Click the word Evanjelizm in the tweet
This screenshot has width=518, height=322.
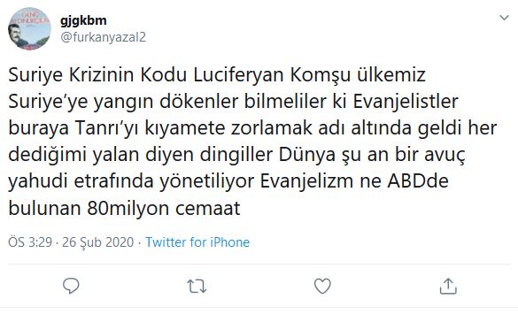[306, 181]
